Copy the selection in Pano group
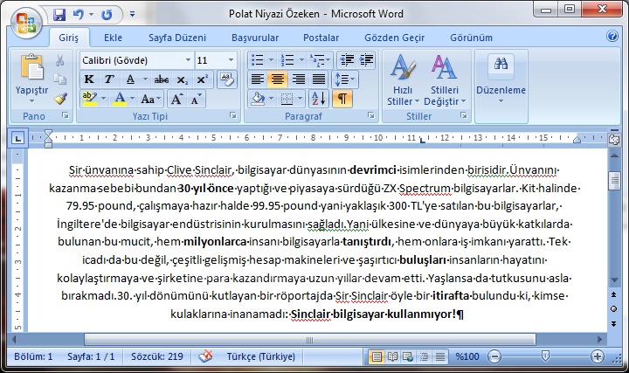The image size is (629, 373). pyautogui.click(x=60, y=79)
